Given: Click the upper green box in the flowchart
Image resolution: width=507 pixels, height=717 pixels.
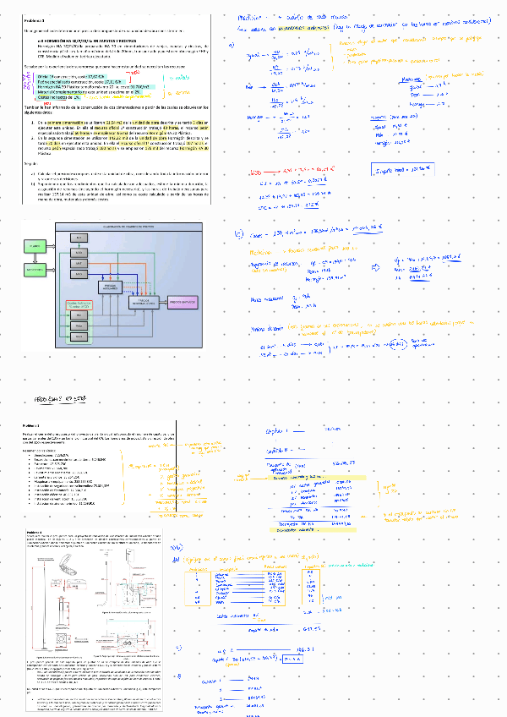Looking at the screenshot, I should [35, 244].
